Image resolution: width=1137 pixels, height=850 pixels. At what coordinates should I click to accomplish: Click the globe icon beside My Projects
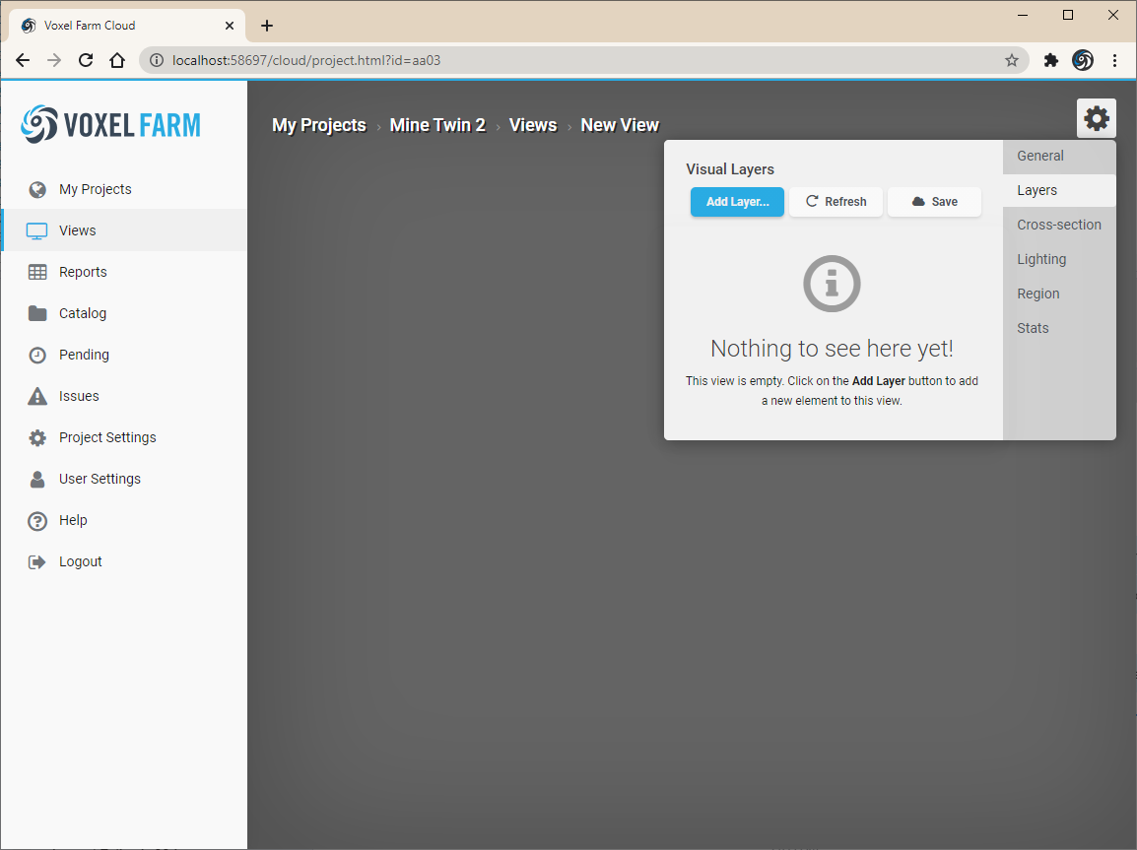click(37, 190)
